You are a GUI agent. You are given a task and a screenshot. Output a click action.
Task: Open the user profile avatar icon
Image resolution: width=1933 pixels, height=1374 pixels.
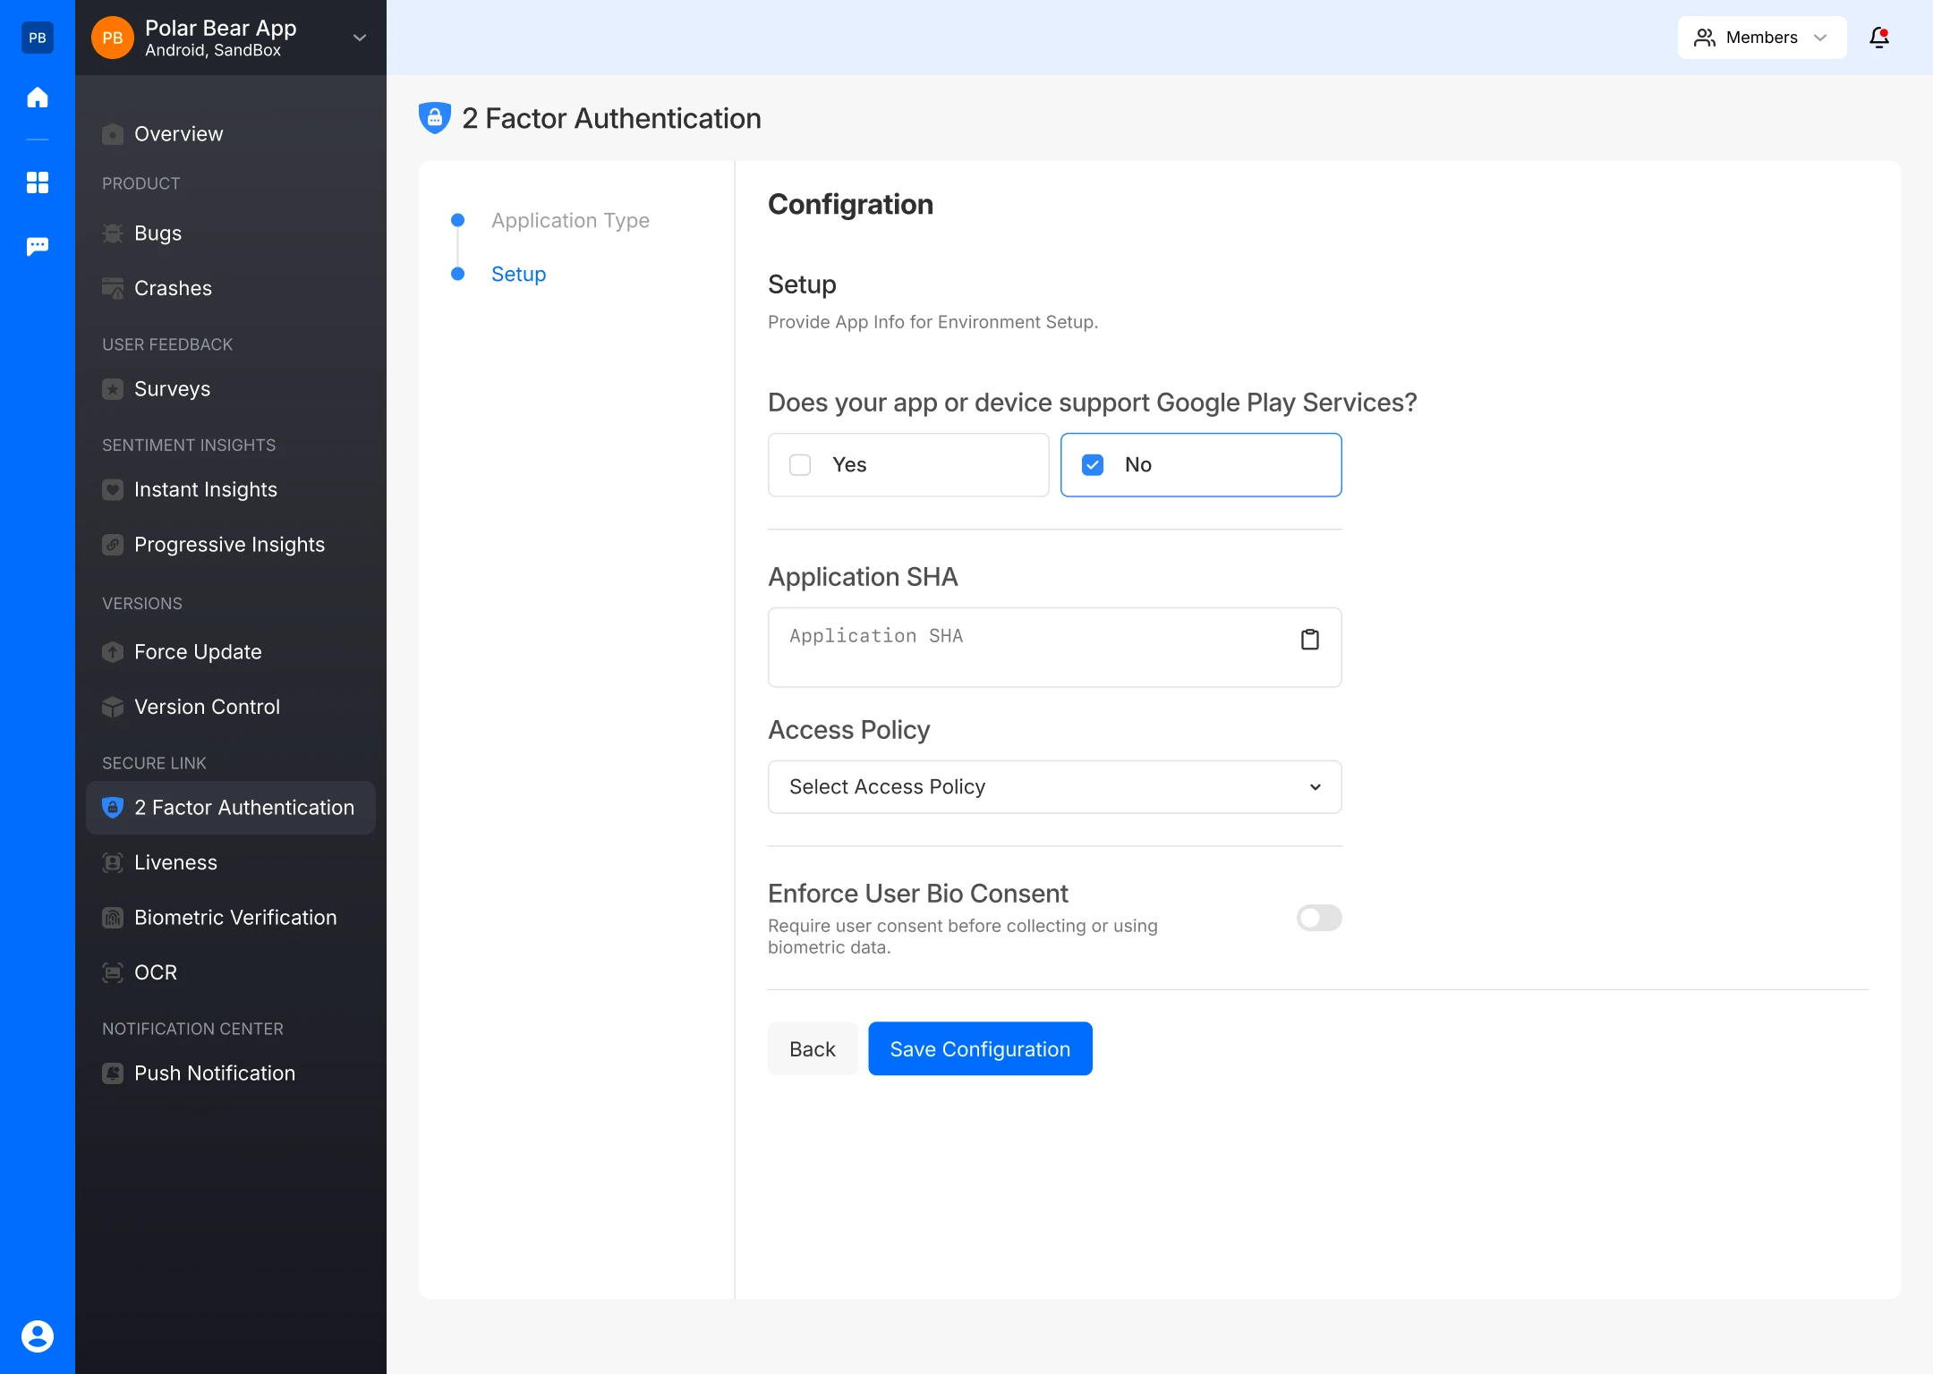click(x=38, y=1336)
